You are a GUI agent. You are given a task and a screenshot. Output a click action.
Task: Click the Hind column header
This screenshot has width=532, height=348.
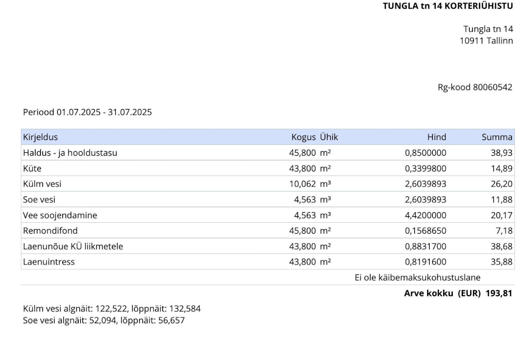[437, 137]
